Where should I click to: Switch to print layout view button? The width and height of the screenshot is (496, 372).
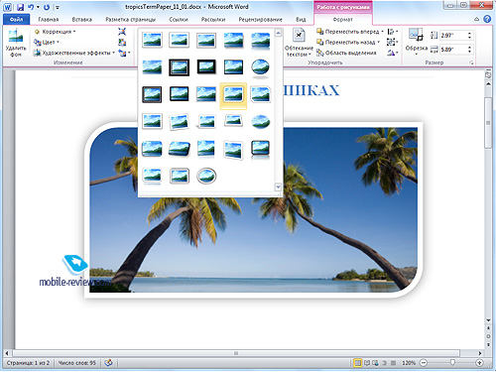coord(357,363)
